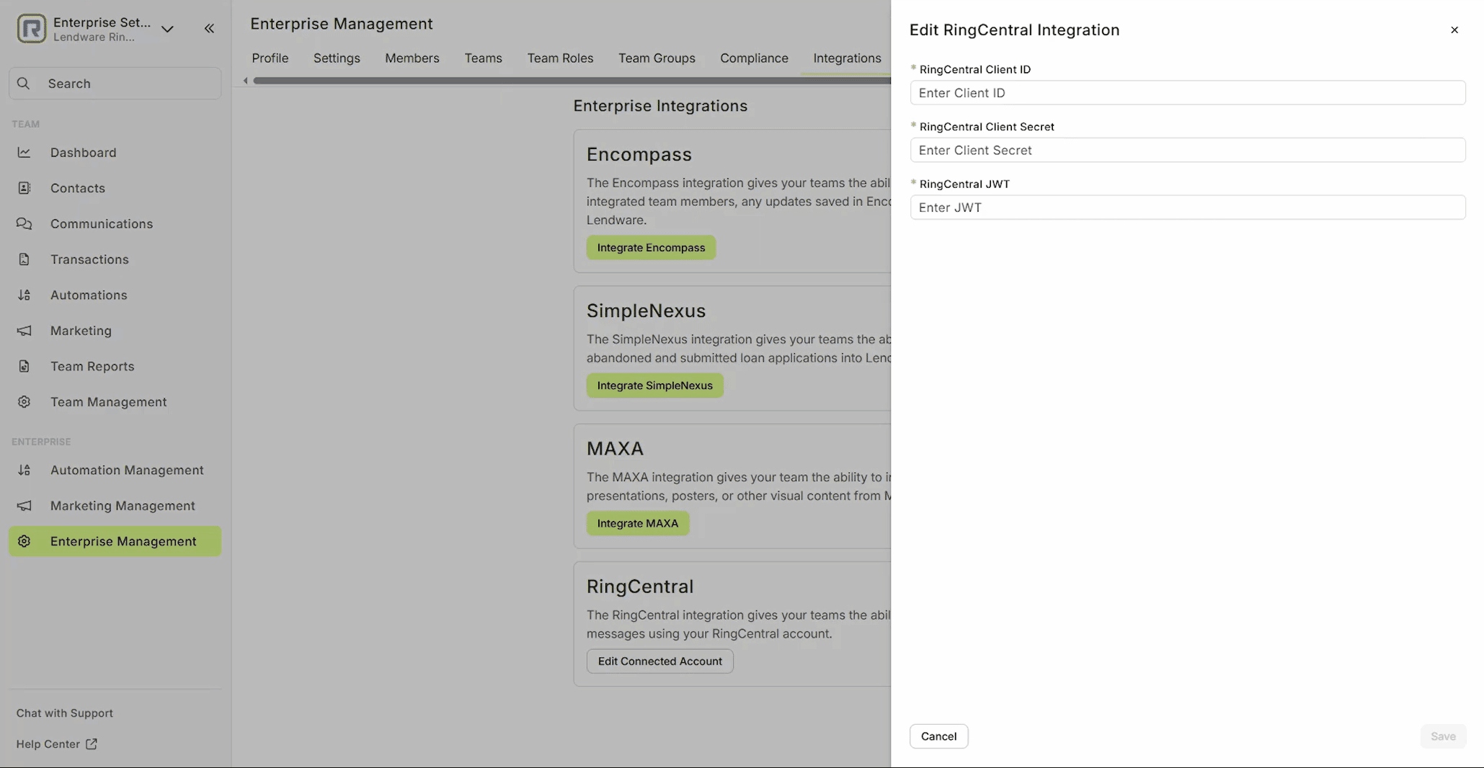Focus the RingCentral Client Secret field

click(1188, 150)
